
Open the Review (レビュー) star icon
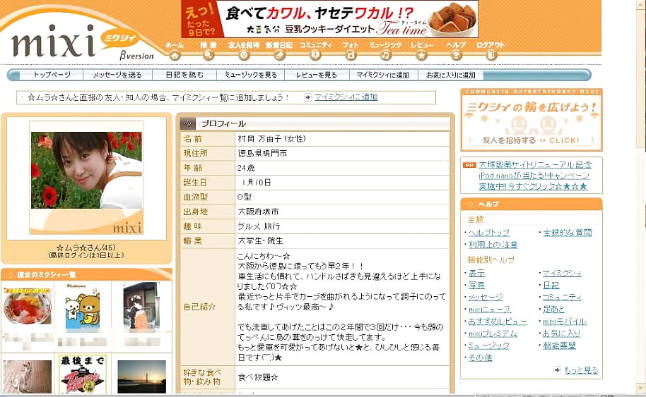(x=422, y=55)
